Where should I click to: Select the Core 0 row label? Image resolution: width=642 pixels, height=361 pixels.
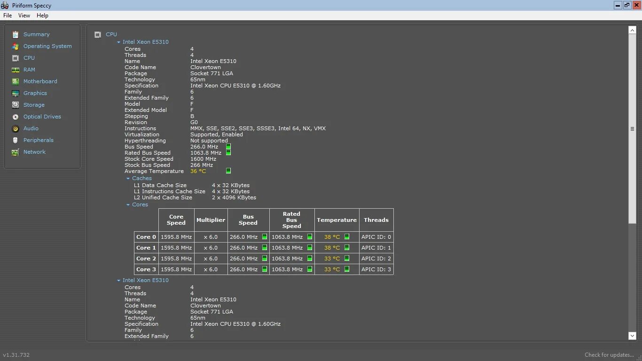[146, 237]
